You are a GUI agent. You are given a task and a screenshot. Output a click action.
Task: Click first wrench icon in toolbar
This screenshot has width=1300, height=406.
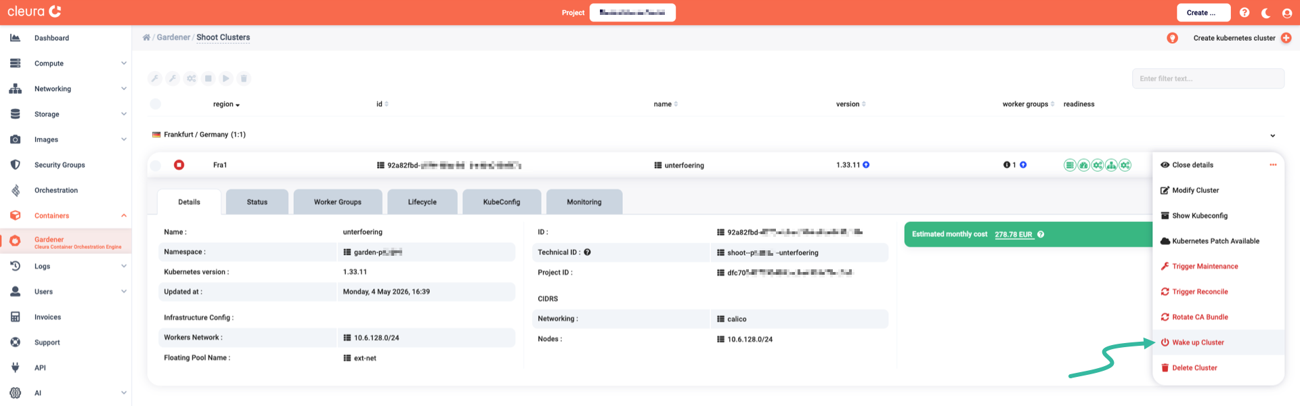point(155,78)
